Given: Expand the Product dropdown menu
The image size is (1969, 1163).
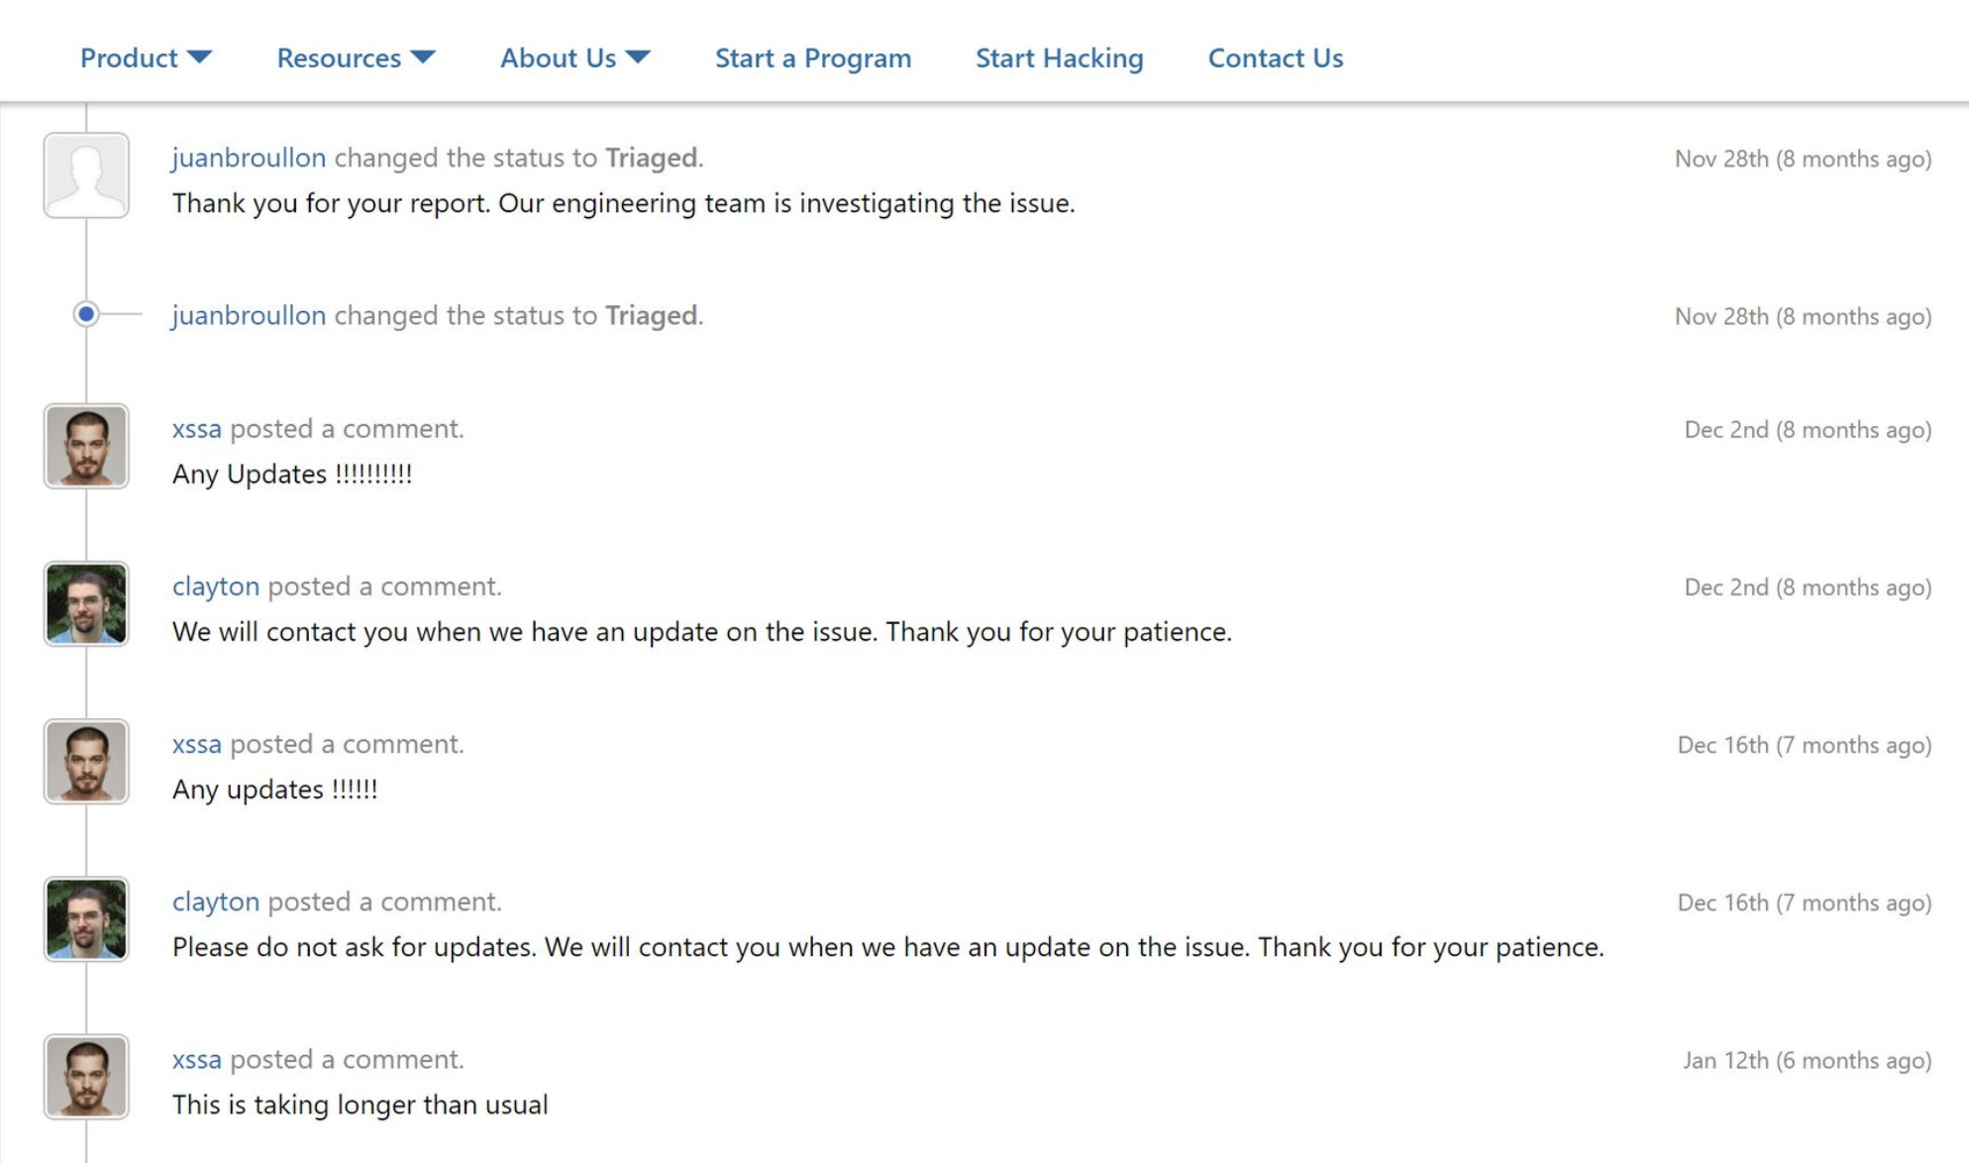Looking at the screenshot, I should (x=146, y=57).
